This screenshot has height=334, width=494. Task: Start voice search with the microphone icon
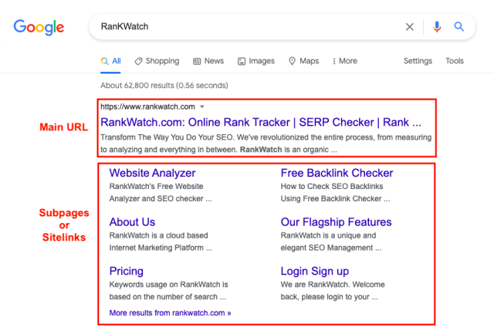437,27
